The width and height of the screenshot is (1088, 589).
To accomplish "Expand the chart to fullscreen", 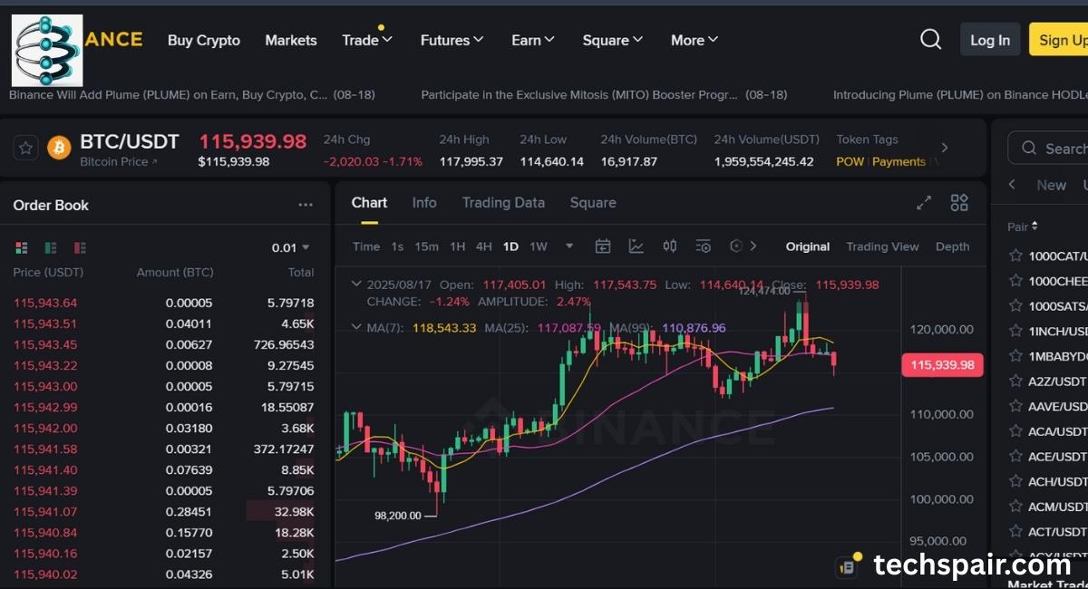I will point(923,203).
